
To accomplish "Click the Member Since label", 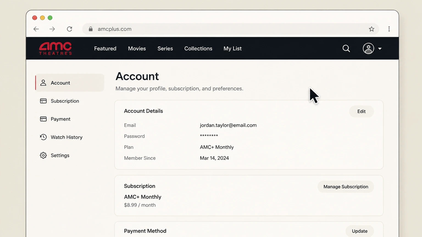I will 140,158.
